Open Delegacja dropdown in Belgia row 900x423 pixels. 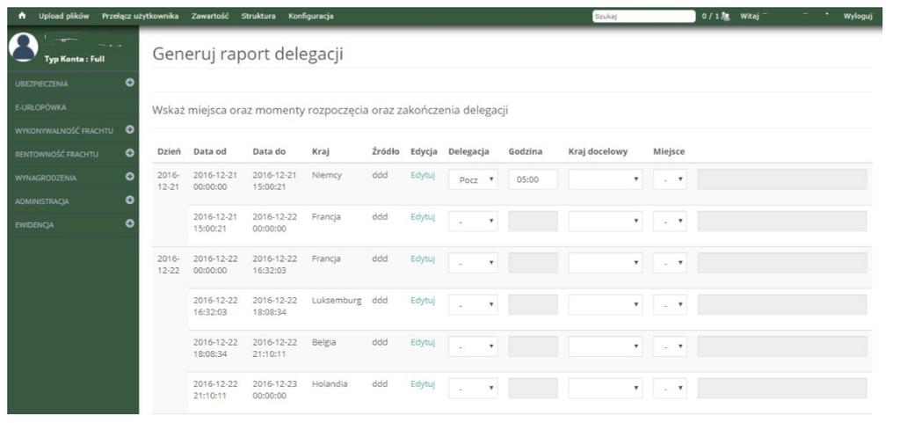473,346
